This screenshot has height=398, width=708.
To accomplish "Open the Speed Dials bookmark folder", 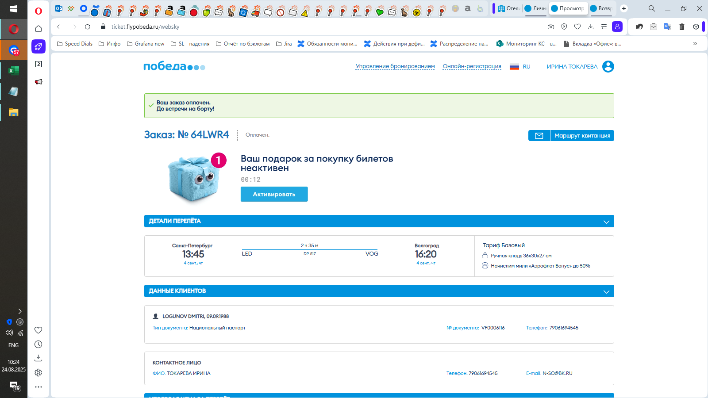I will point(75,44).
